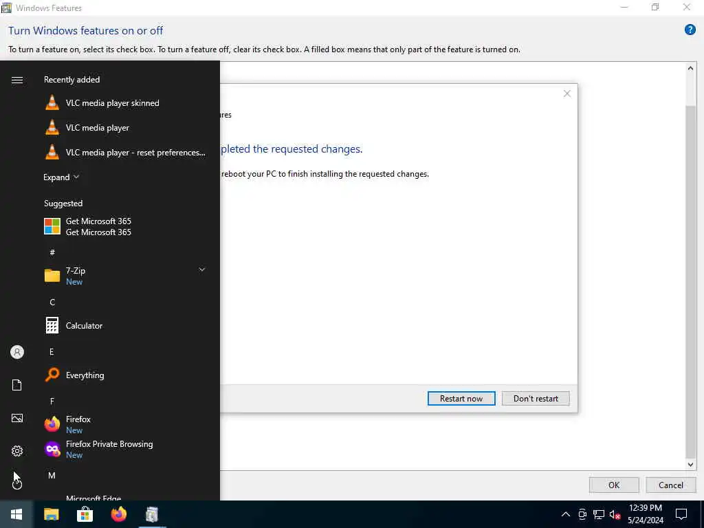Click the Power icon in Start sidebar
The image size is (704, 528).
(17, 483)
